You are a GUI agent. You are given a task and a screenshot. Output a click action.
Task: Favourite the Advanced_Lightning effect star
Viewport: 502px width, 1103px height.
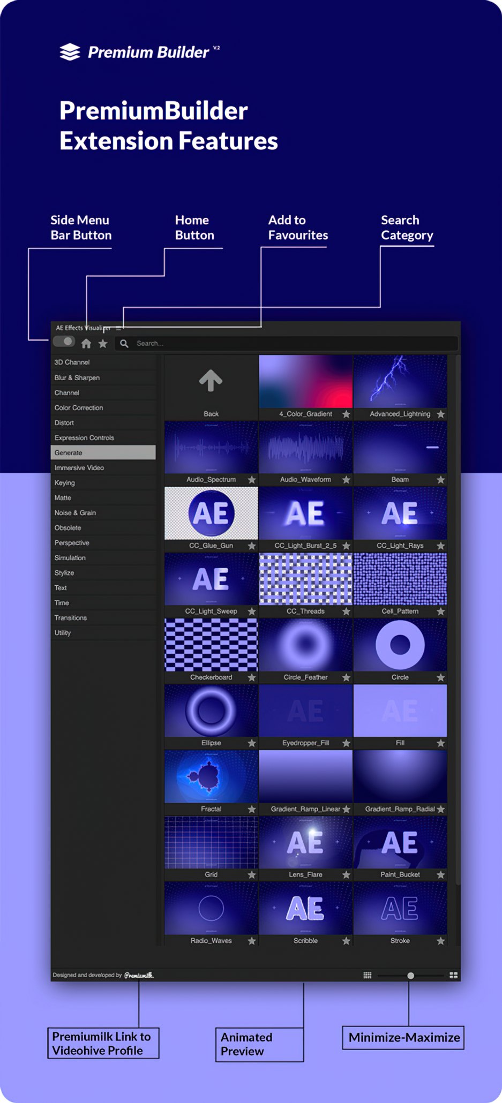[440, 414]
